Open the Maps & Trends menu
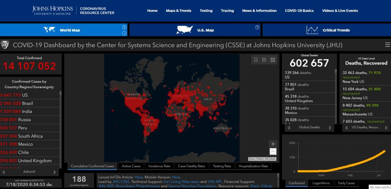391x189 pixels. (179, 11)
